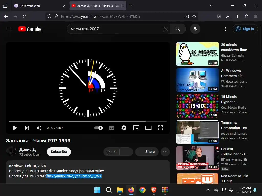This screenshot has width=262, height=196.
Task: Open All Windows Commercials thumbnail
Action: tap(197, 80)
